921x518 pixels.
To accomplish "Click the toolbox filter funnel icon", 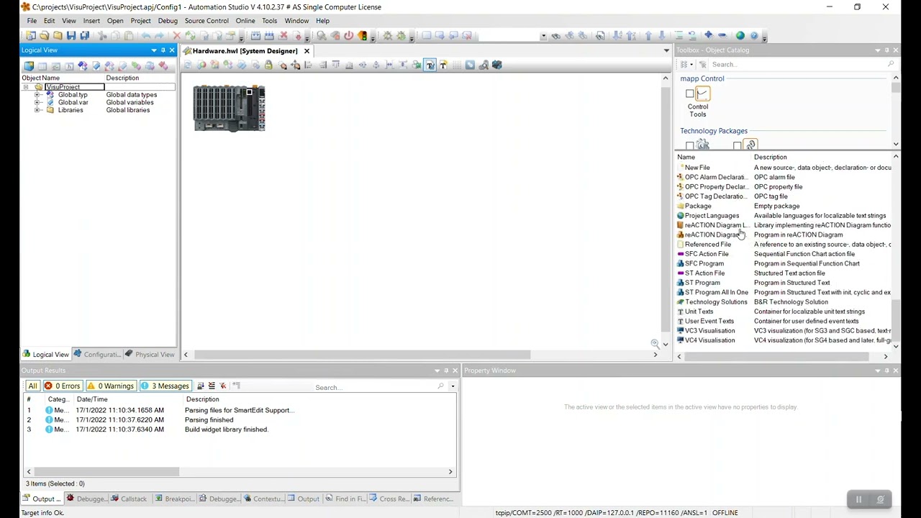I will click(703, 65).
